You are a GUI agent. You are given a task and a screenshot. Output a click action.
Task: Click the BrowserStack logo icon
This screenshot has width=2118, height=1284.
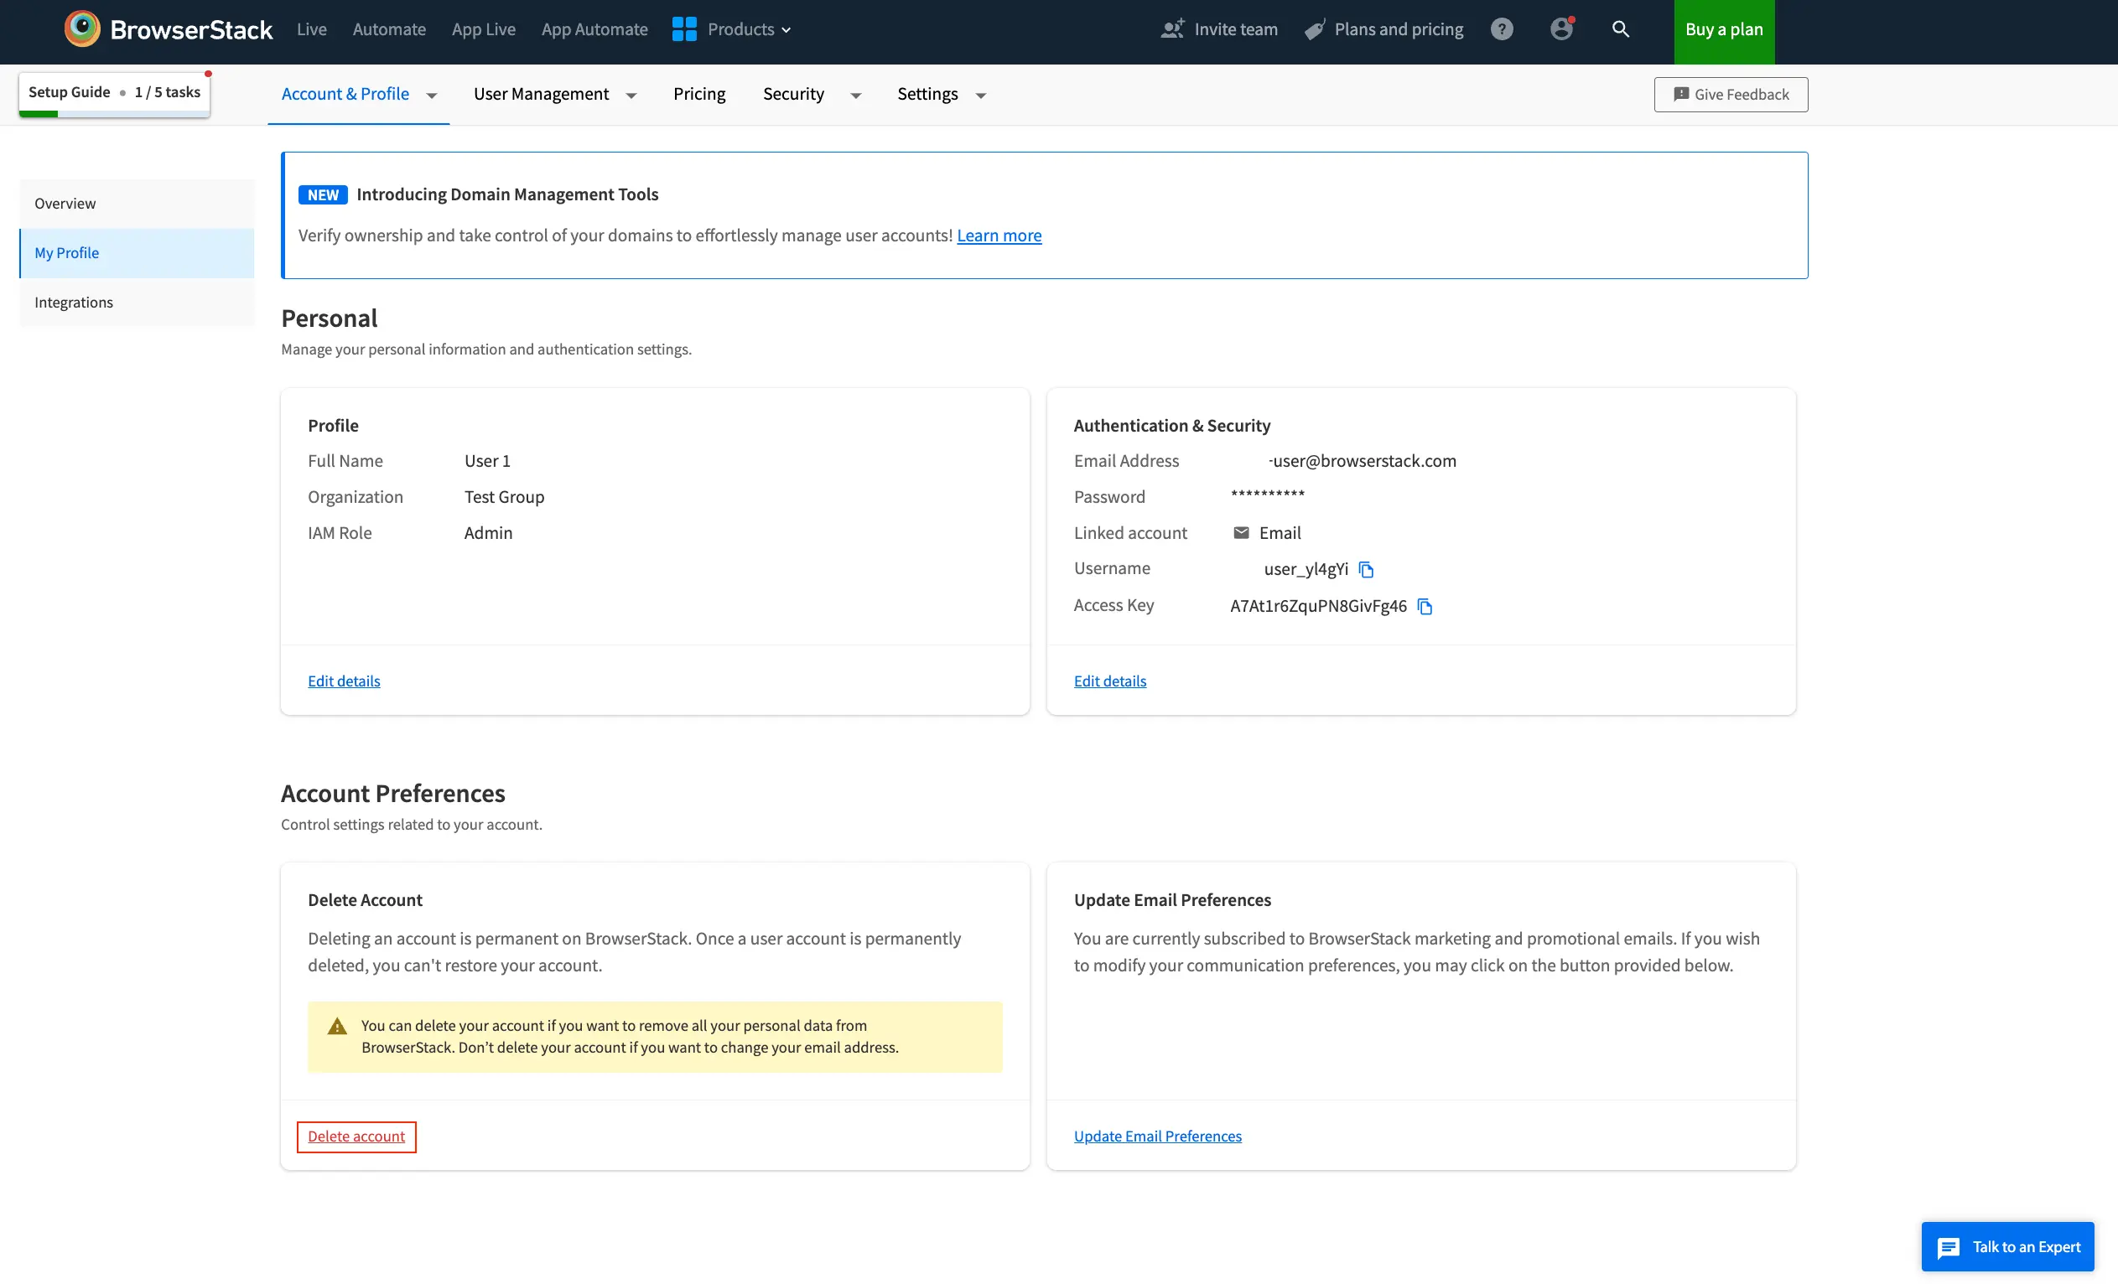tap(81, 29)
